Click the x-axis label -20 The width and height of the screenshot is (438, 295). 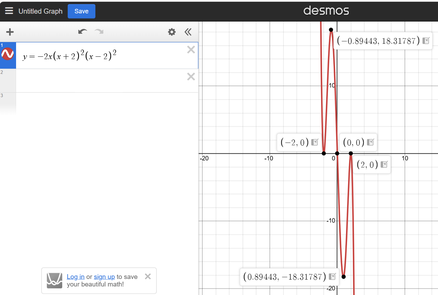[204, 159]
